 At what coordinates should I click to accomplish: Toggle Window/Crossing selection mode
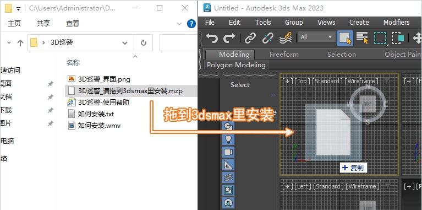point(398,38)
